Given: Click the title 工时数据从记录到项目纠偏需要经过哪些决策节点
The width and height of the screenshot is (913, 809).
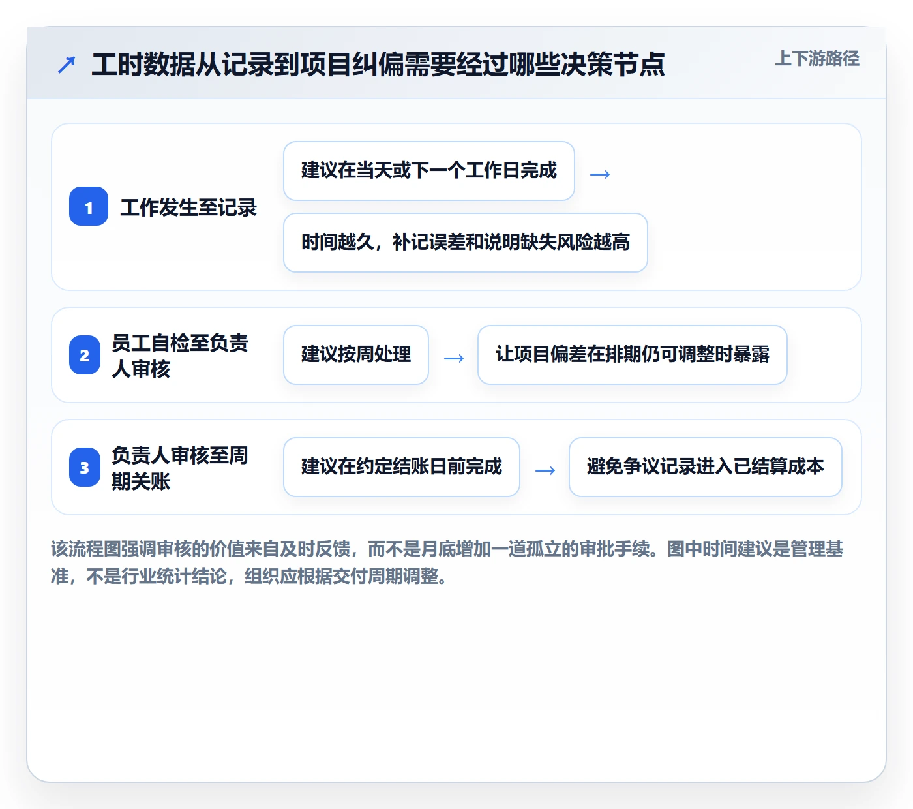Looking at the screenshot, I should [378, 65].
